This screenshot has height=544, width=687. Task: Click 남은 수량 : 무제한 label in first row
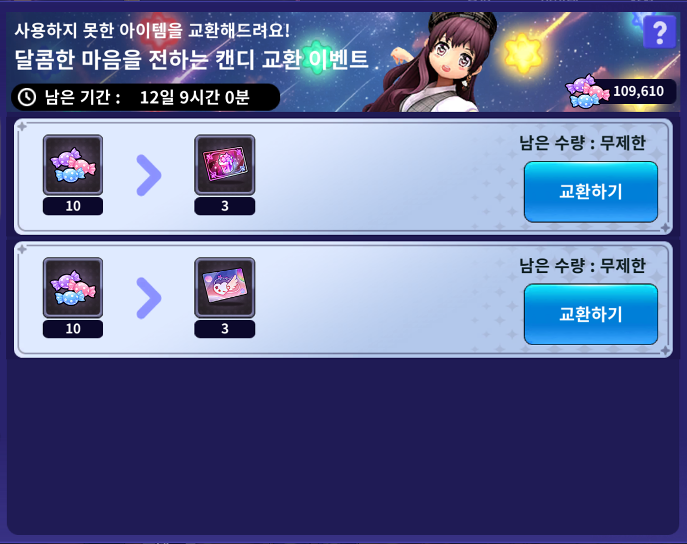coord(582,143)
